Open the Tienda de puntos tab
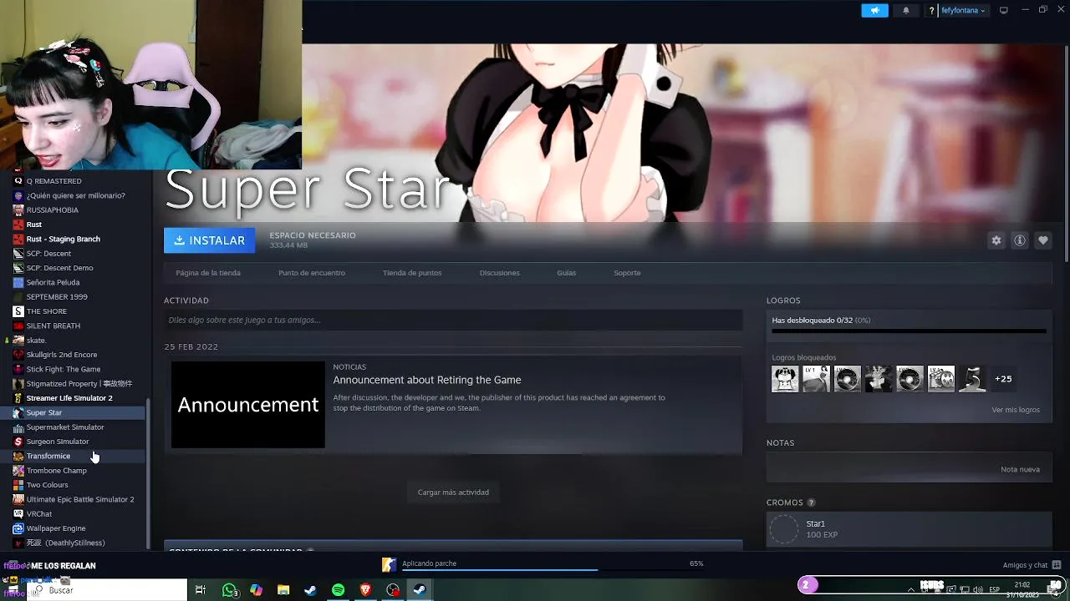The image size is (1070, 601). (x=412, y=273)
